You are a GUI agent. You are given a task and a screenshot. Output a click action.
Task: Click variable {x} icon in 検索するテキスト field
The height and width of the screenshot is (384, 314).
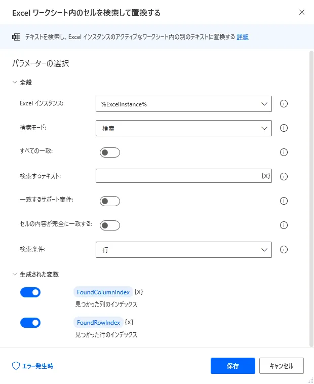point(266,176)
